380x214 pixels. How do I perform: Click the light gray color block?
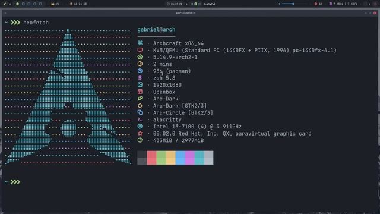[x=208, y=158]
